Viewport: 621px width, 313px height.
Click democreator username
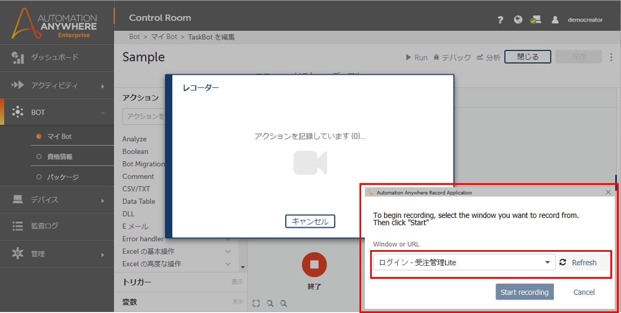(x=585, y=20)
